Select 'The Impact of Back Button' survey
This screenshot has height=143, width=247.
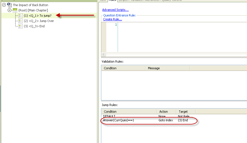(x=31, y=5)
